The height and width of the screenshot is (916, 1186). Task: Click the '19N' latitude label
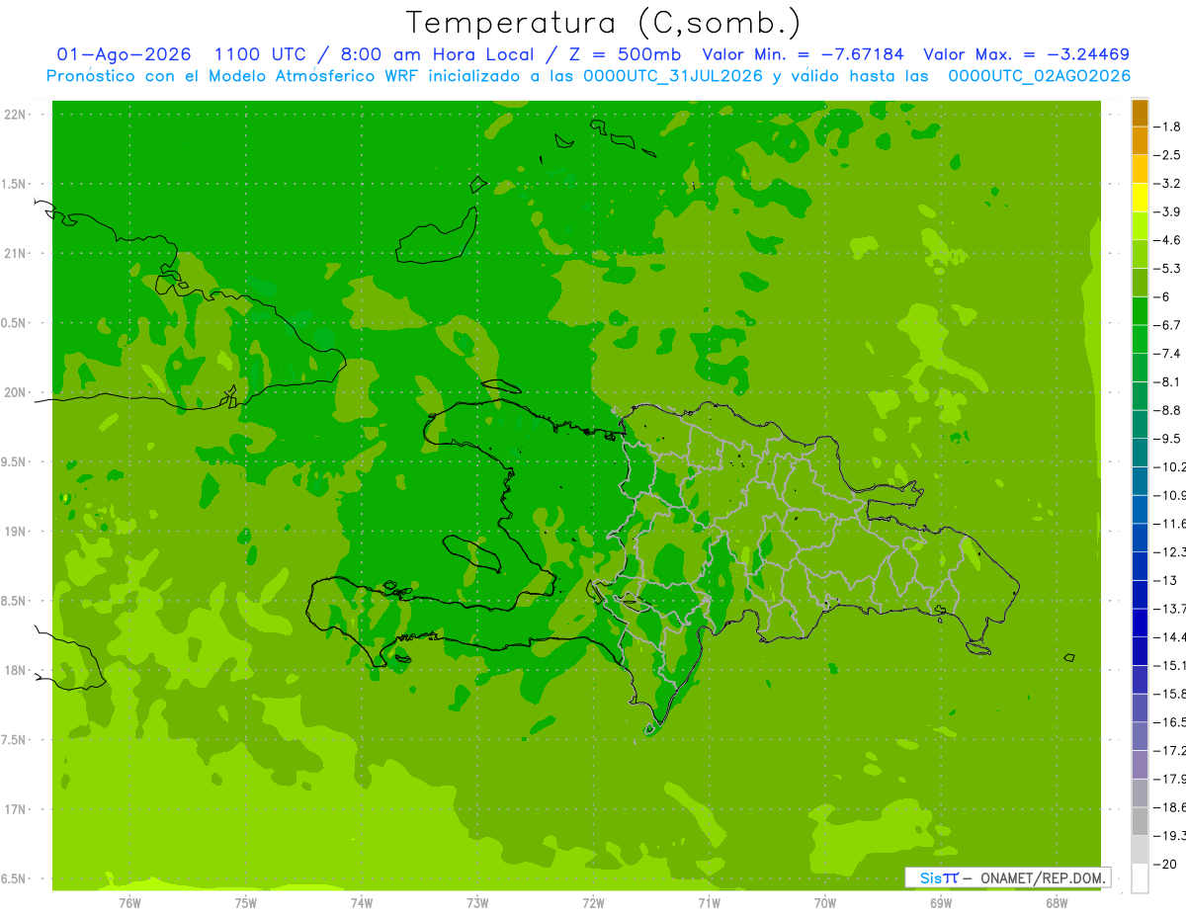15,532
